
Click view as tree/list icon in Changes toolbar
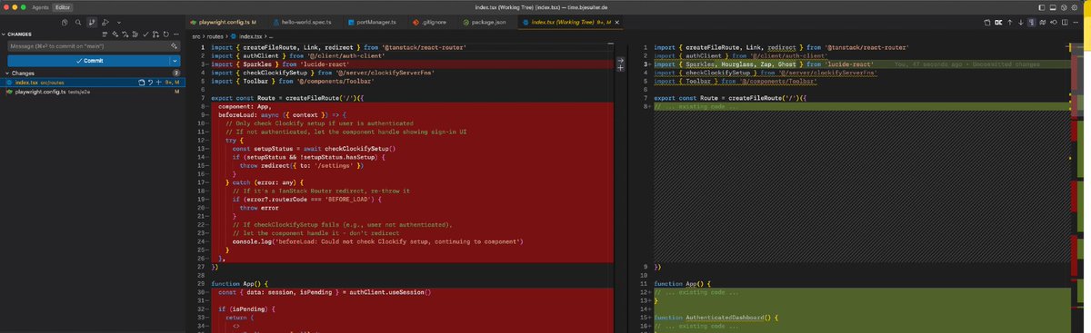click(105, 34)
